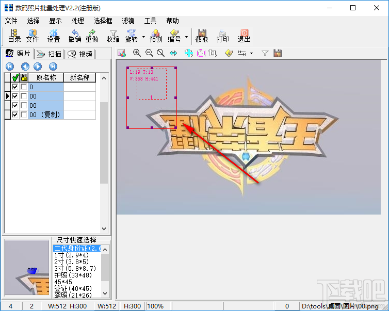Click the 打印 print toolbar icon

tap(223, 36)
